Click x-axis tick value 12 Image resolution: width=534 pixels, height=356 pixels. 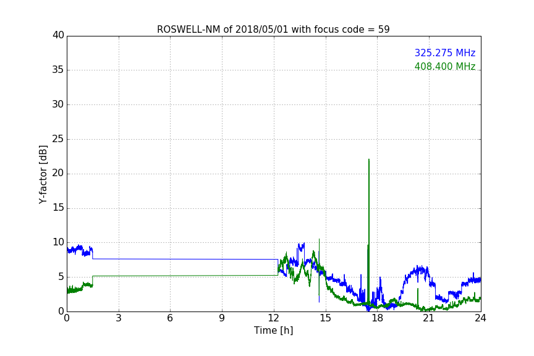273,318
